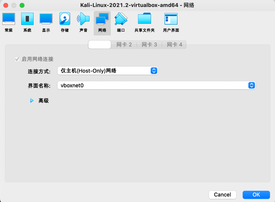Screen dimensions: 275x202
Task: Select the 用户界面 (User Interface) icon
Action: point(171,20)
